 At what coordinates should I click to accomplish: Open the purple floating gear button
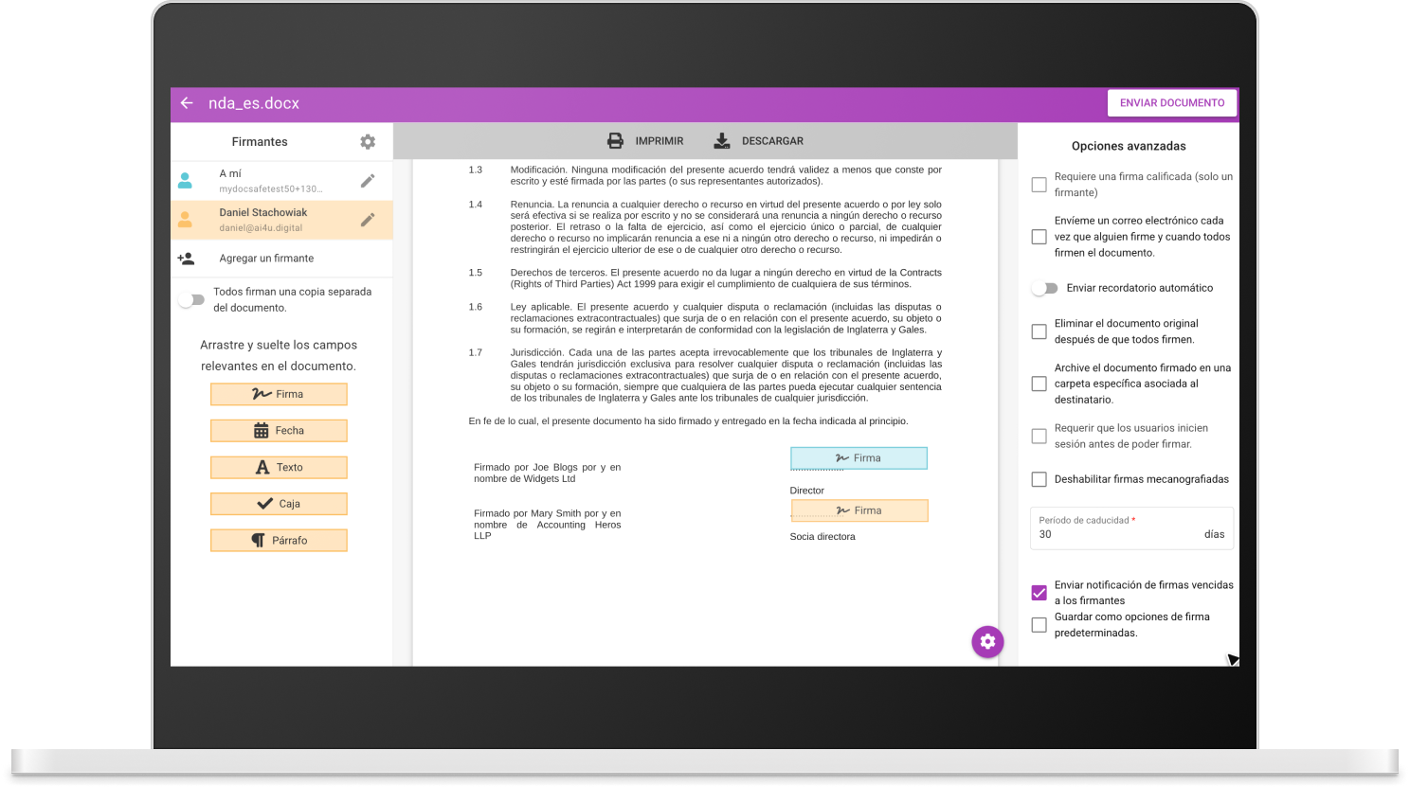(x=987, y=641)
